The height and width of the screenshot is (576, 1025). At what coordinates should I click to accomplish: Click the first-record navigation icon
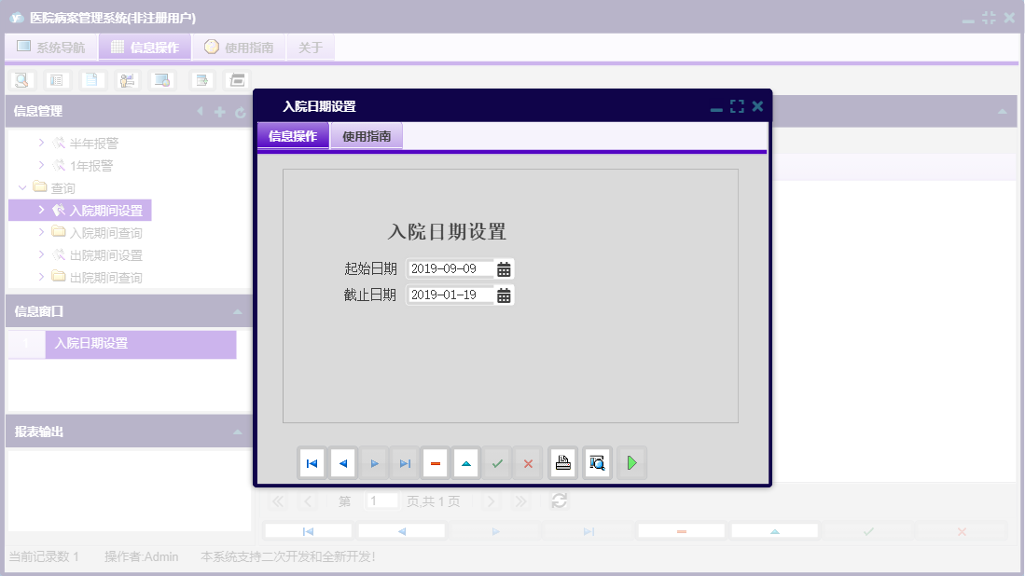click(312, 462)
